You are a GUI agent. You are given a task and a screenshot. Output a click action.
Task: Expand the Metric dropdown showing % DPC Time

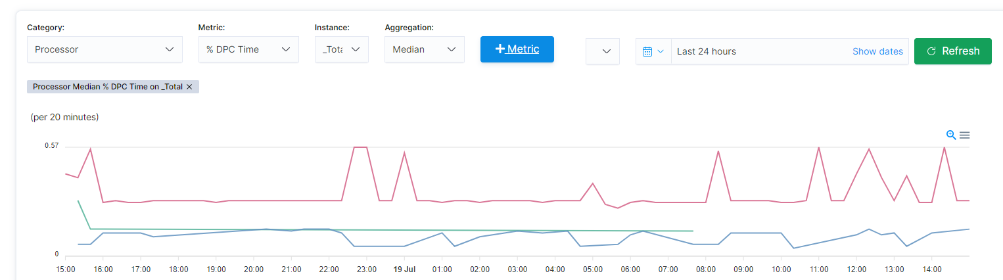click(248, 49)
